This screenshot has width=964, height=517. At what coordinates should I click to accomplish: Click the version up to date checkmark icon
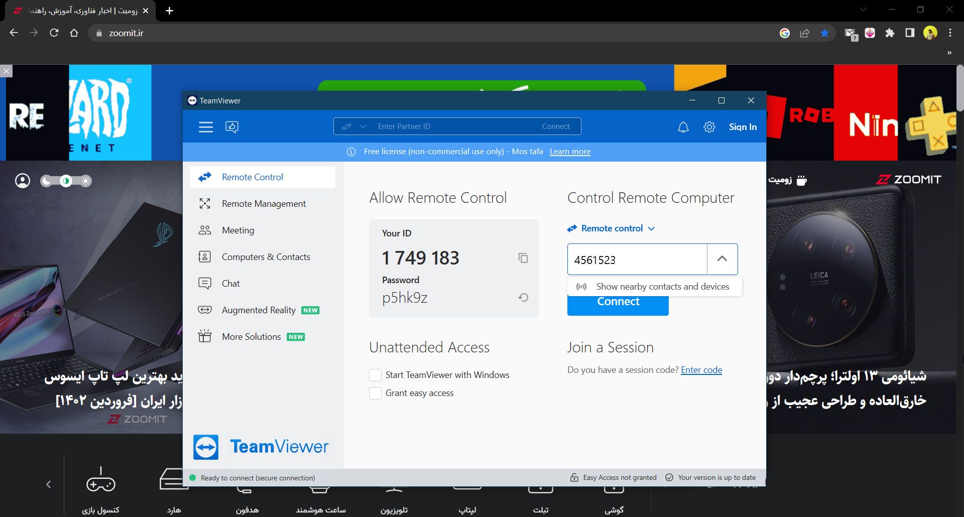(x=669, y=477)
